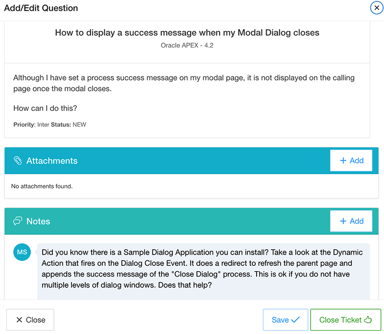Click the Attachments section header

coord(52,161)
